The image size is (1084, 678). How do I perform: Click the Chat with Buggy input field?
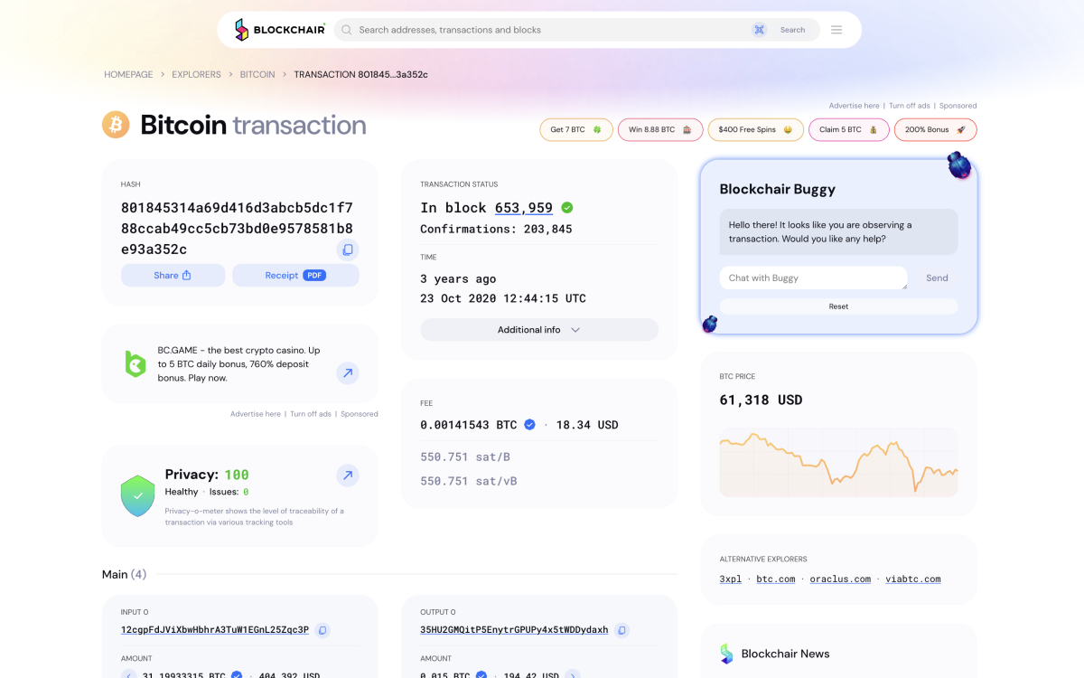[x=813, y=278]
